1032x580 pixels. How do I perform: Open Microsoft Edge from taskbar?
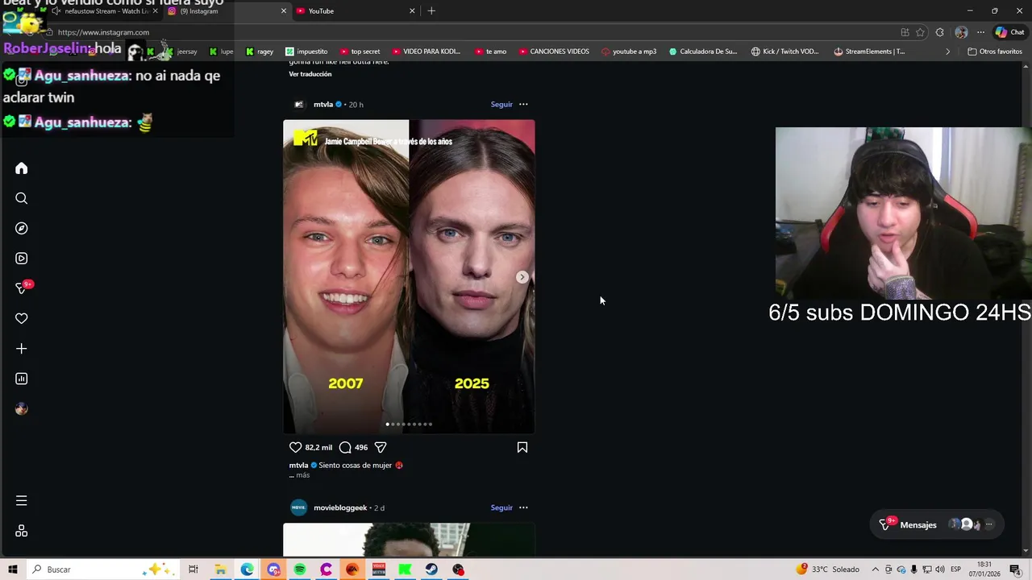pos(247,570)
